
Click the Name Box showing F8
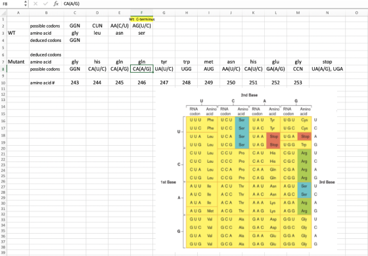pos(12,4)
